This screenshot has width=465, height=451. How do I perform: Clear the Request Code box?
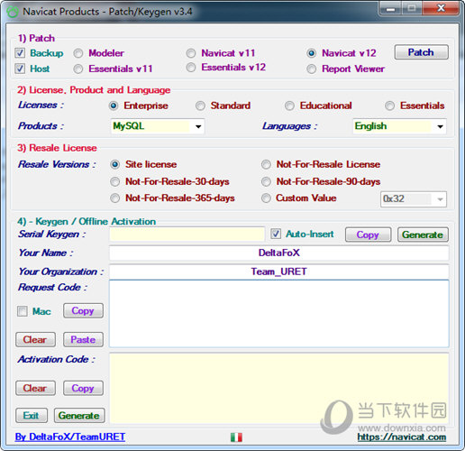(x=35, y=339)
